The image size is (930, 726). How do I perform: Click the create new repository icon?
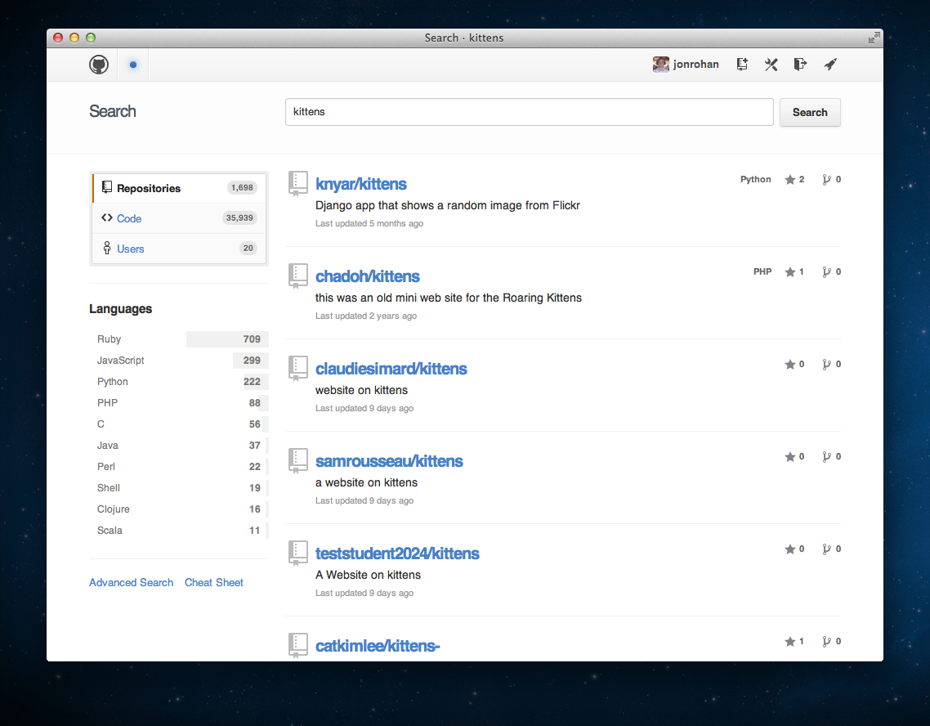742,65
